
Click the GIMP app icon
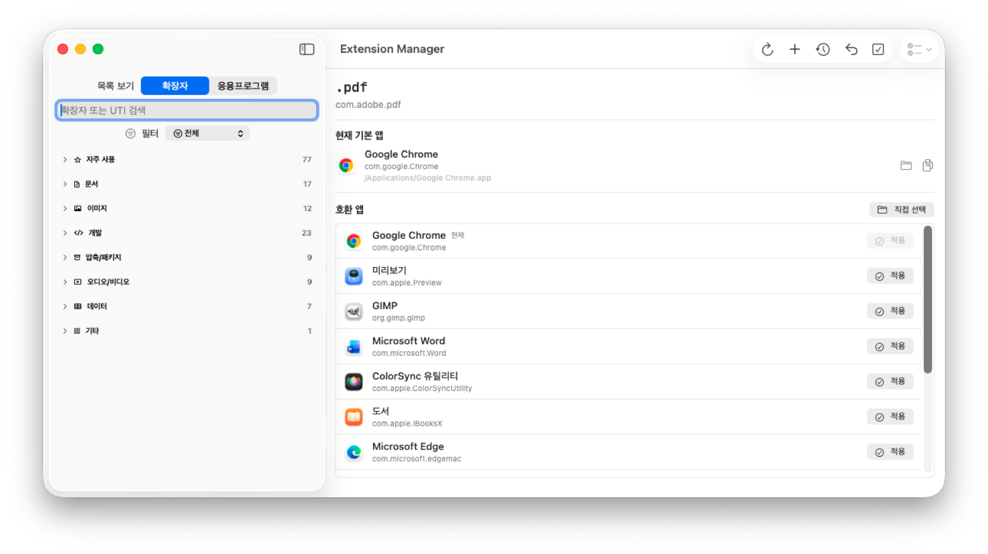(x=354, y=312)
